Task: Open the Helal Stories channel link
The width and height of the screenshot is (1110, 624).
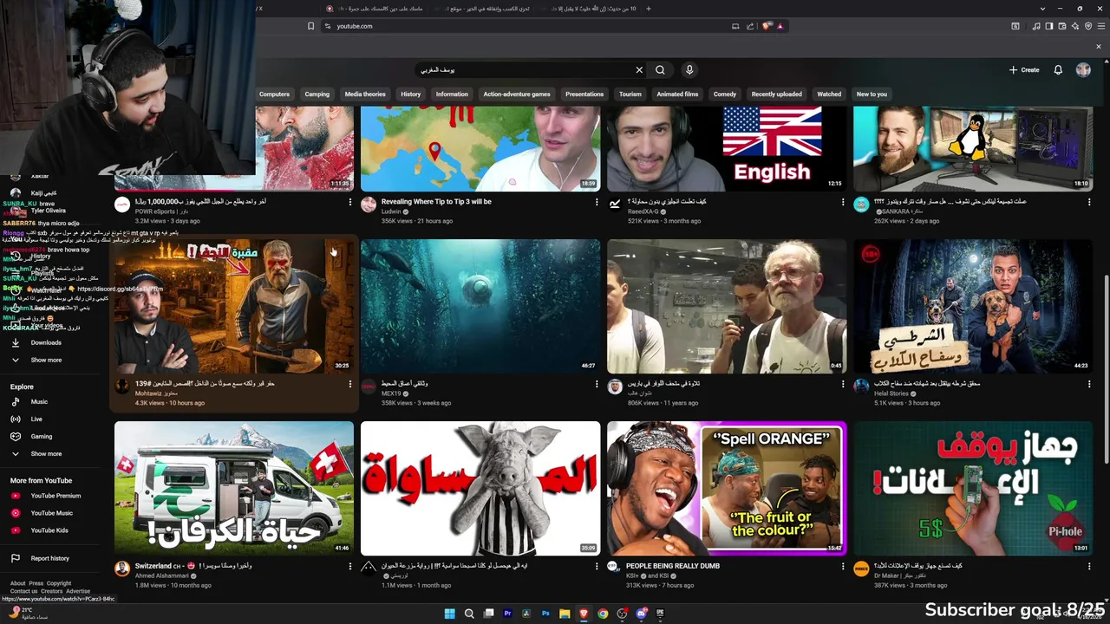Action: (x=893, y=393)
